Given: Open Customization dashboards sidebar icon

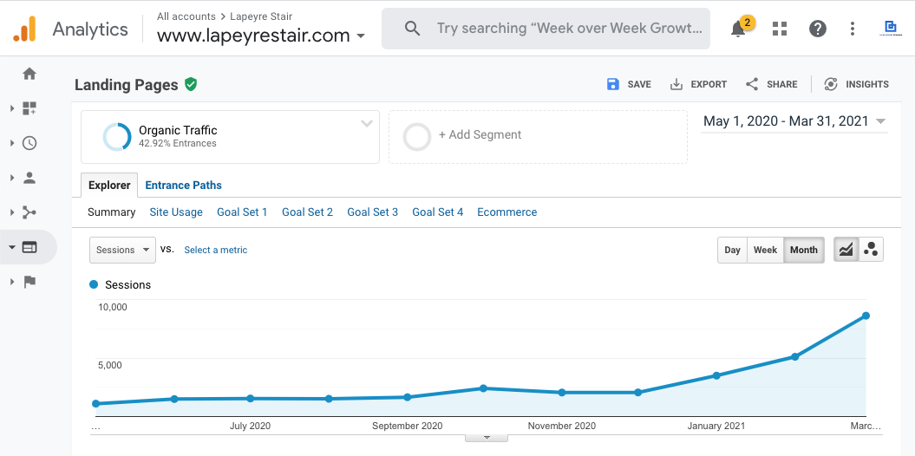Looking at the screenshot, I should [29, 108].
